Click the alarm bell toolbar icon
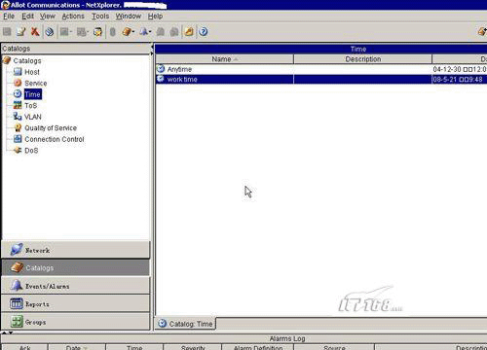The image size is (487, 350). (143, 31)
